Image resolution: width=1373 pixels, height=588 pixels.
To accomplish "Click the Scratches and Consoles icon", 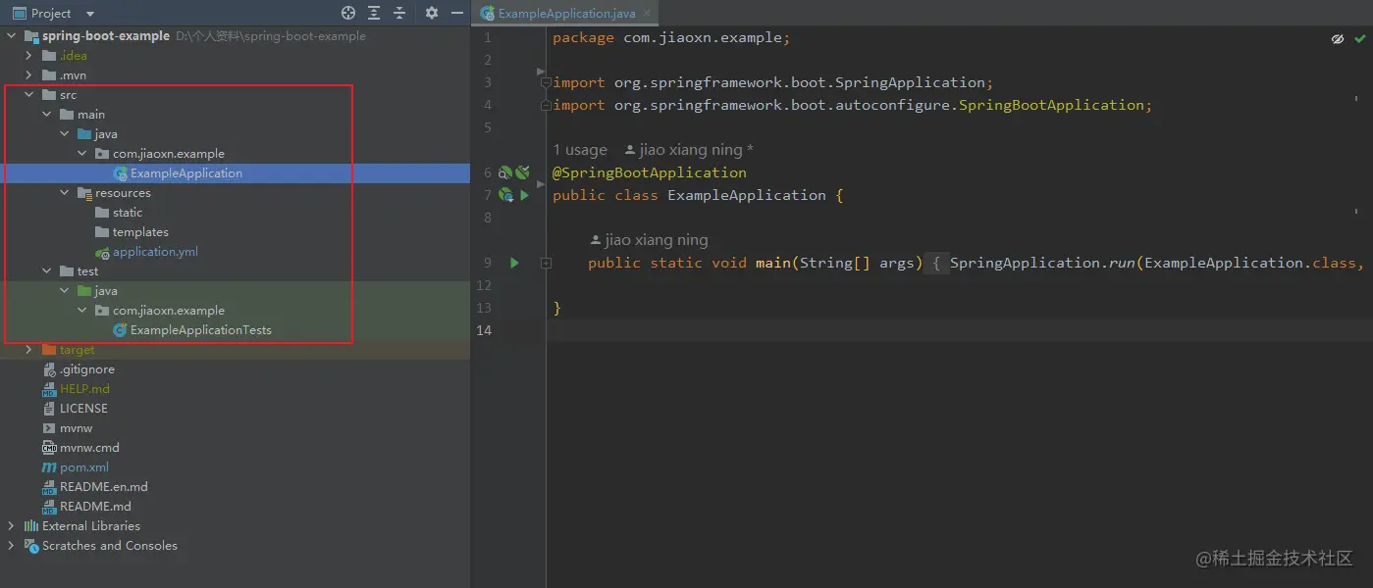I will pos(31,546).
